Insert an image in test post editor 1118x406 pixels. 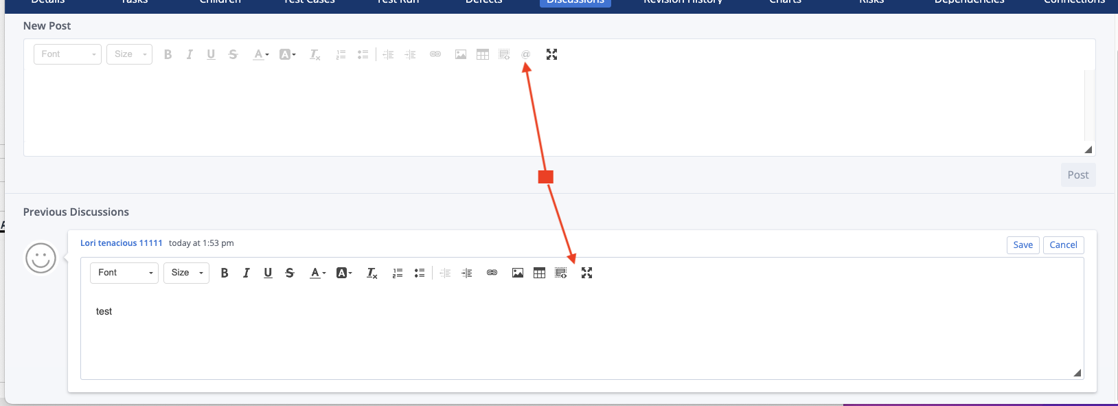[518, 273]
